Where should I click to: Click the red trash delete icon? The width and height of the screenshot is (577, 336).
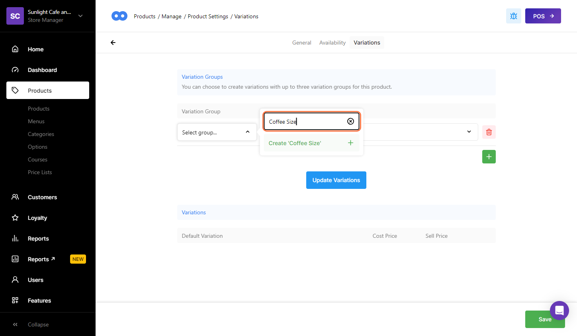tap(489, 132)
